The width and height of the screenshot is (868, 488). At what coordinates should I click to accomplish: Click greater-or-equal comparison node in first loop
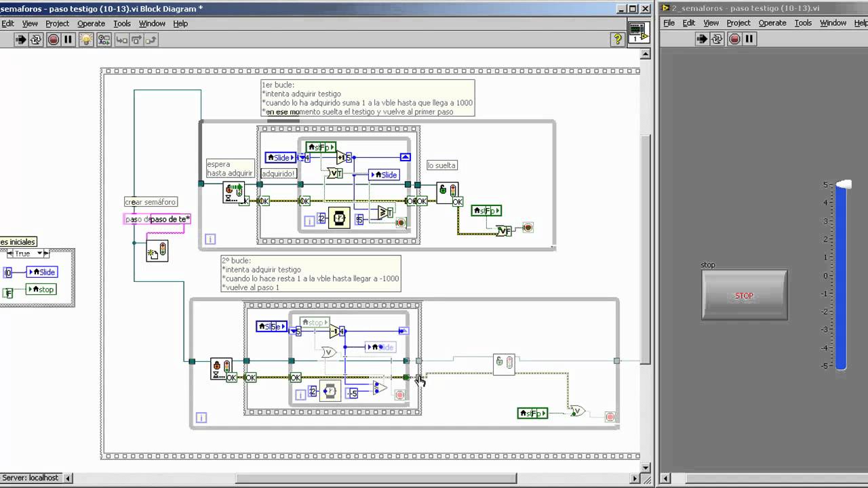[386, 212]
